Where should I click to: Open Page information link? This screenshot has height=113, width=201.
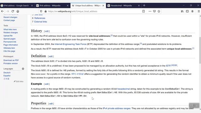pos(11,45)
